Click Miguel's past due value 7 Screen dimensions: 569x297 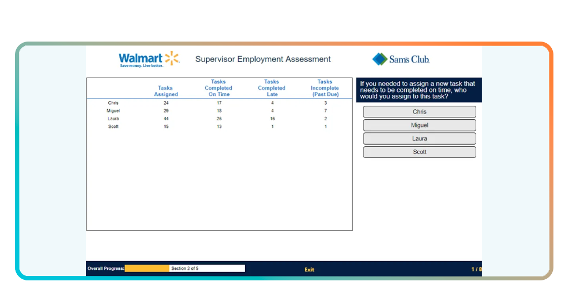tap(326, 111)
